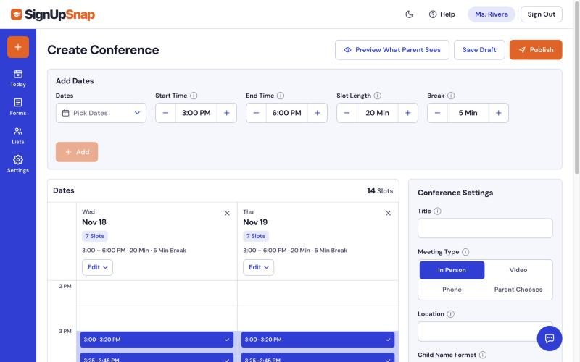Select the Video meeting type

click(x=518, y=270)
